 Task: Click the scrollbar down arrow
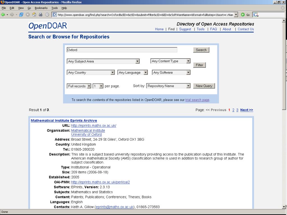tap(284, 207)
